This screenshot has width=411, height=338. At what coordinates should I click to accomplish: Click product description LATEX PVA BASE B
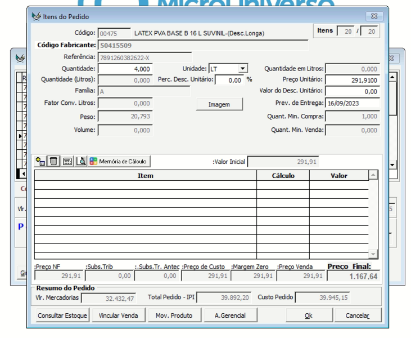(199, 33)
